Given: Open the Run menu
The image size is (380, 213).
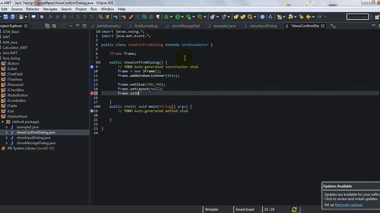Looking at the screenshot, I should tap(94, 9).
